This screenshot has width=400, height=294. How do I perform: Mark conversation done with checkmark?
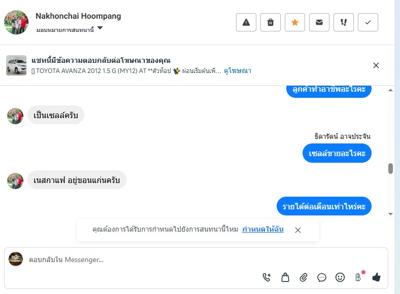click(368, 22)
